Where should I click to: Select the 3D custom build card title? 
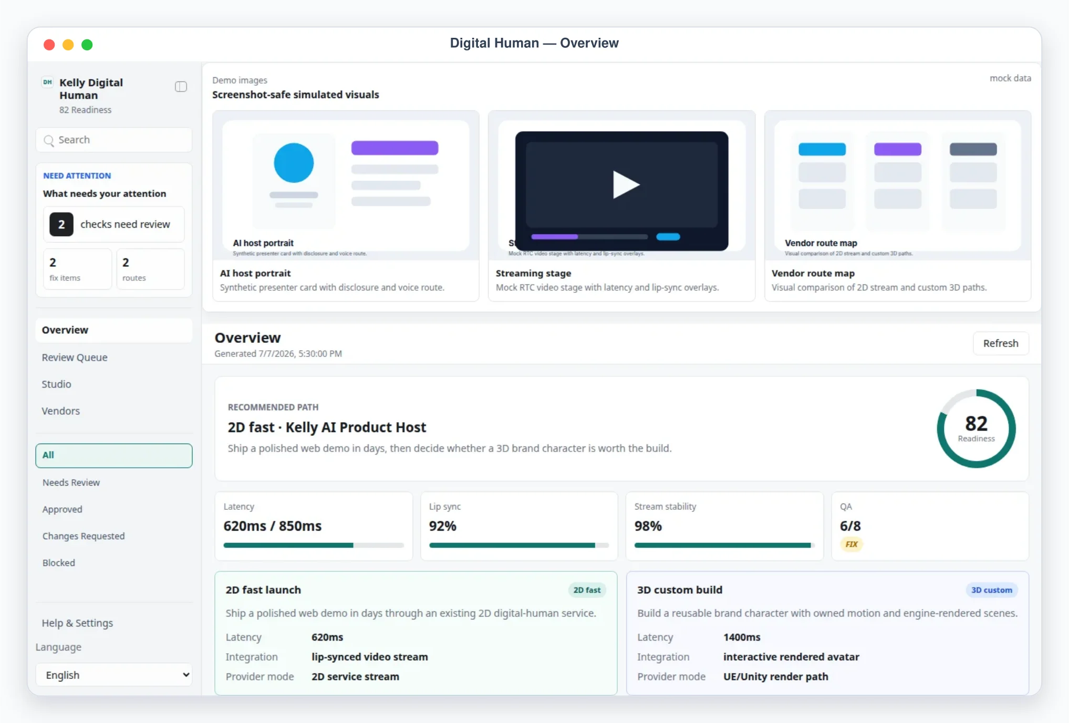680,590
